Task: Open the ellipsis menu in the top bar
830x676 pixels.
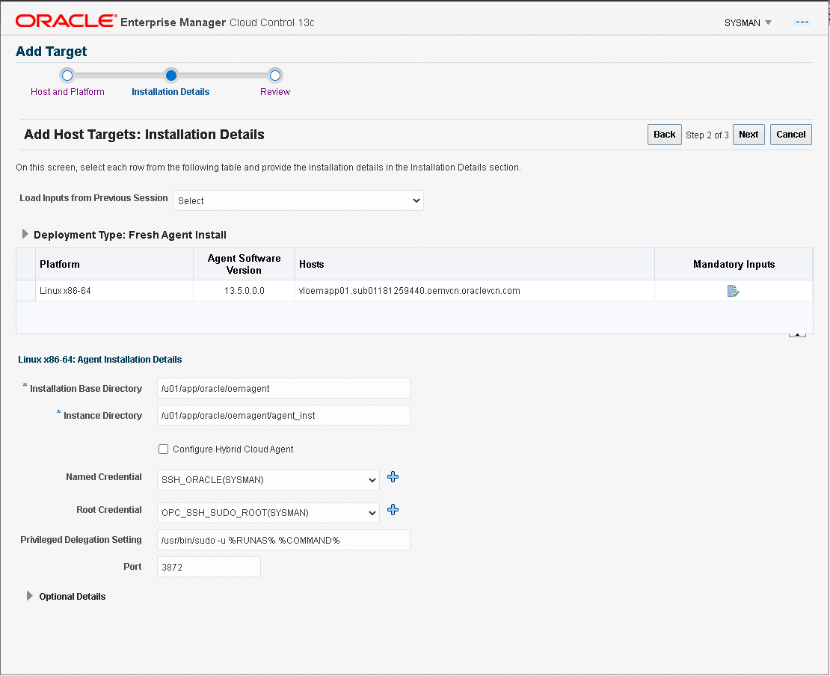Action: [x=802, y=22]
